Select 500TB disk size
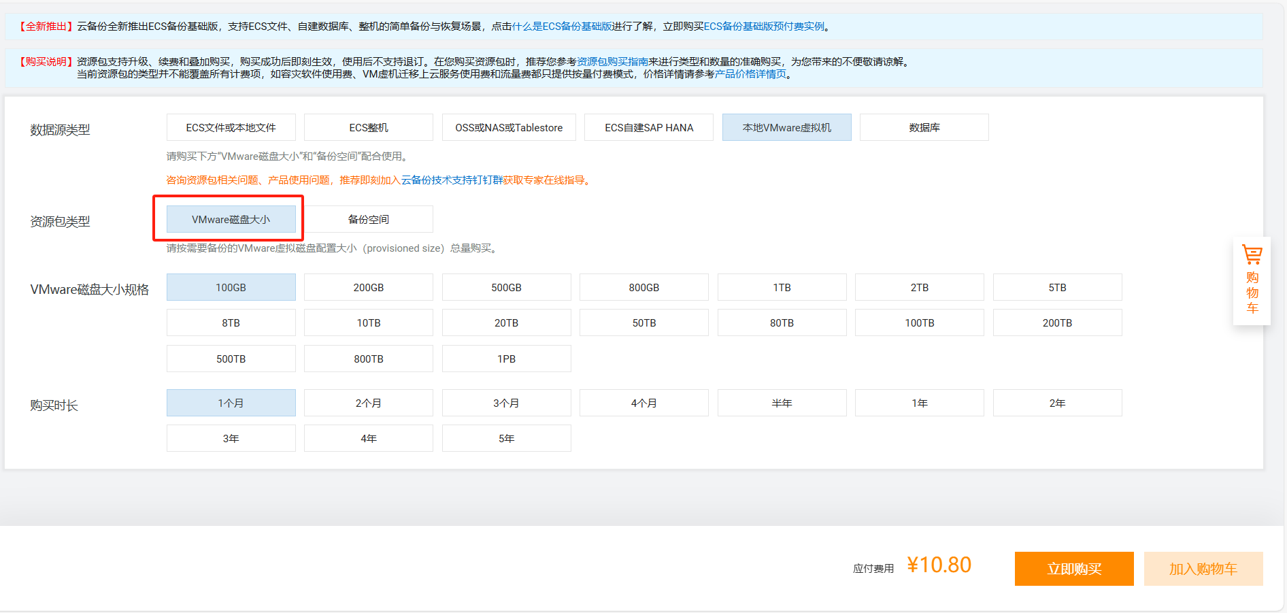Image resolution: width=1287 pixels, height=613 pixels. coord(231,359)
